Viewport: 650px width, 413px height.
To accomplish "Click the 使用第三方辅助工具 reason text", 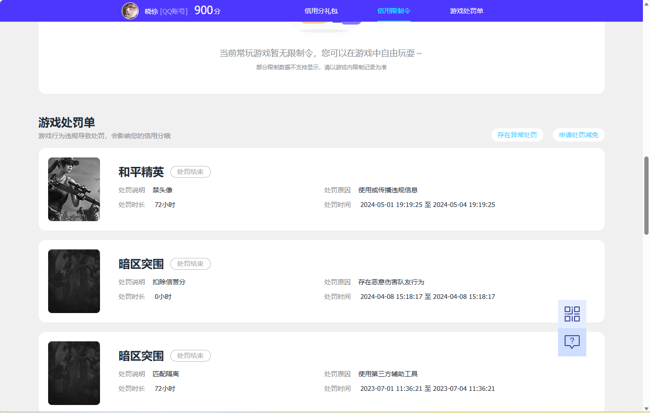I will [x=388, y=374].
